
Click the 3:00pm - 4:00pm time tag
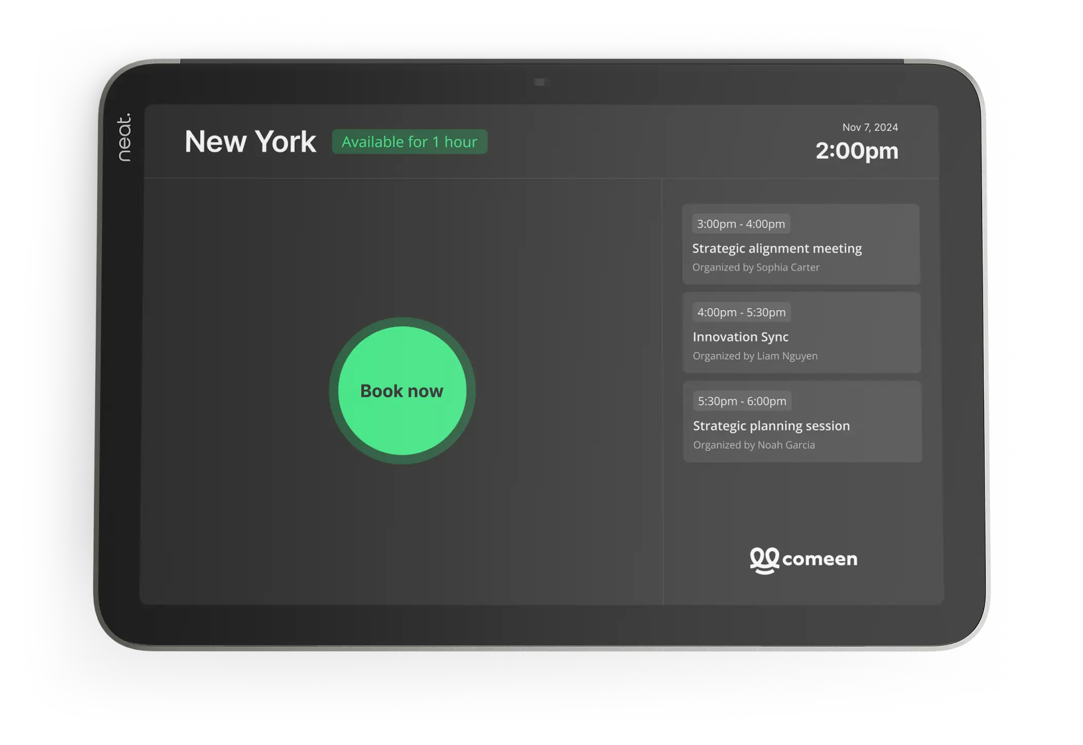(741, 224)
